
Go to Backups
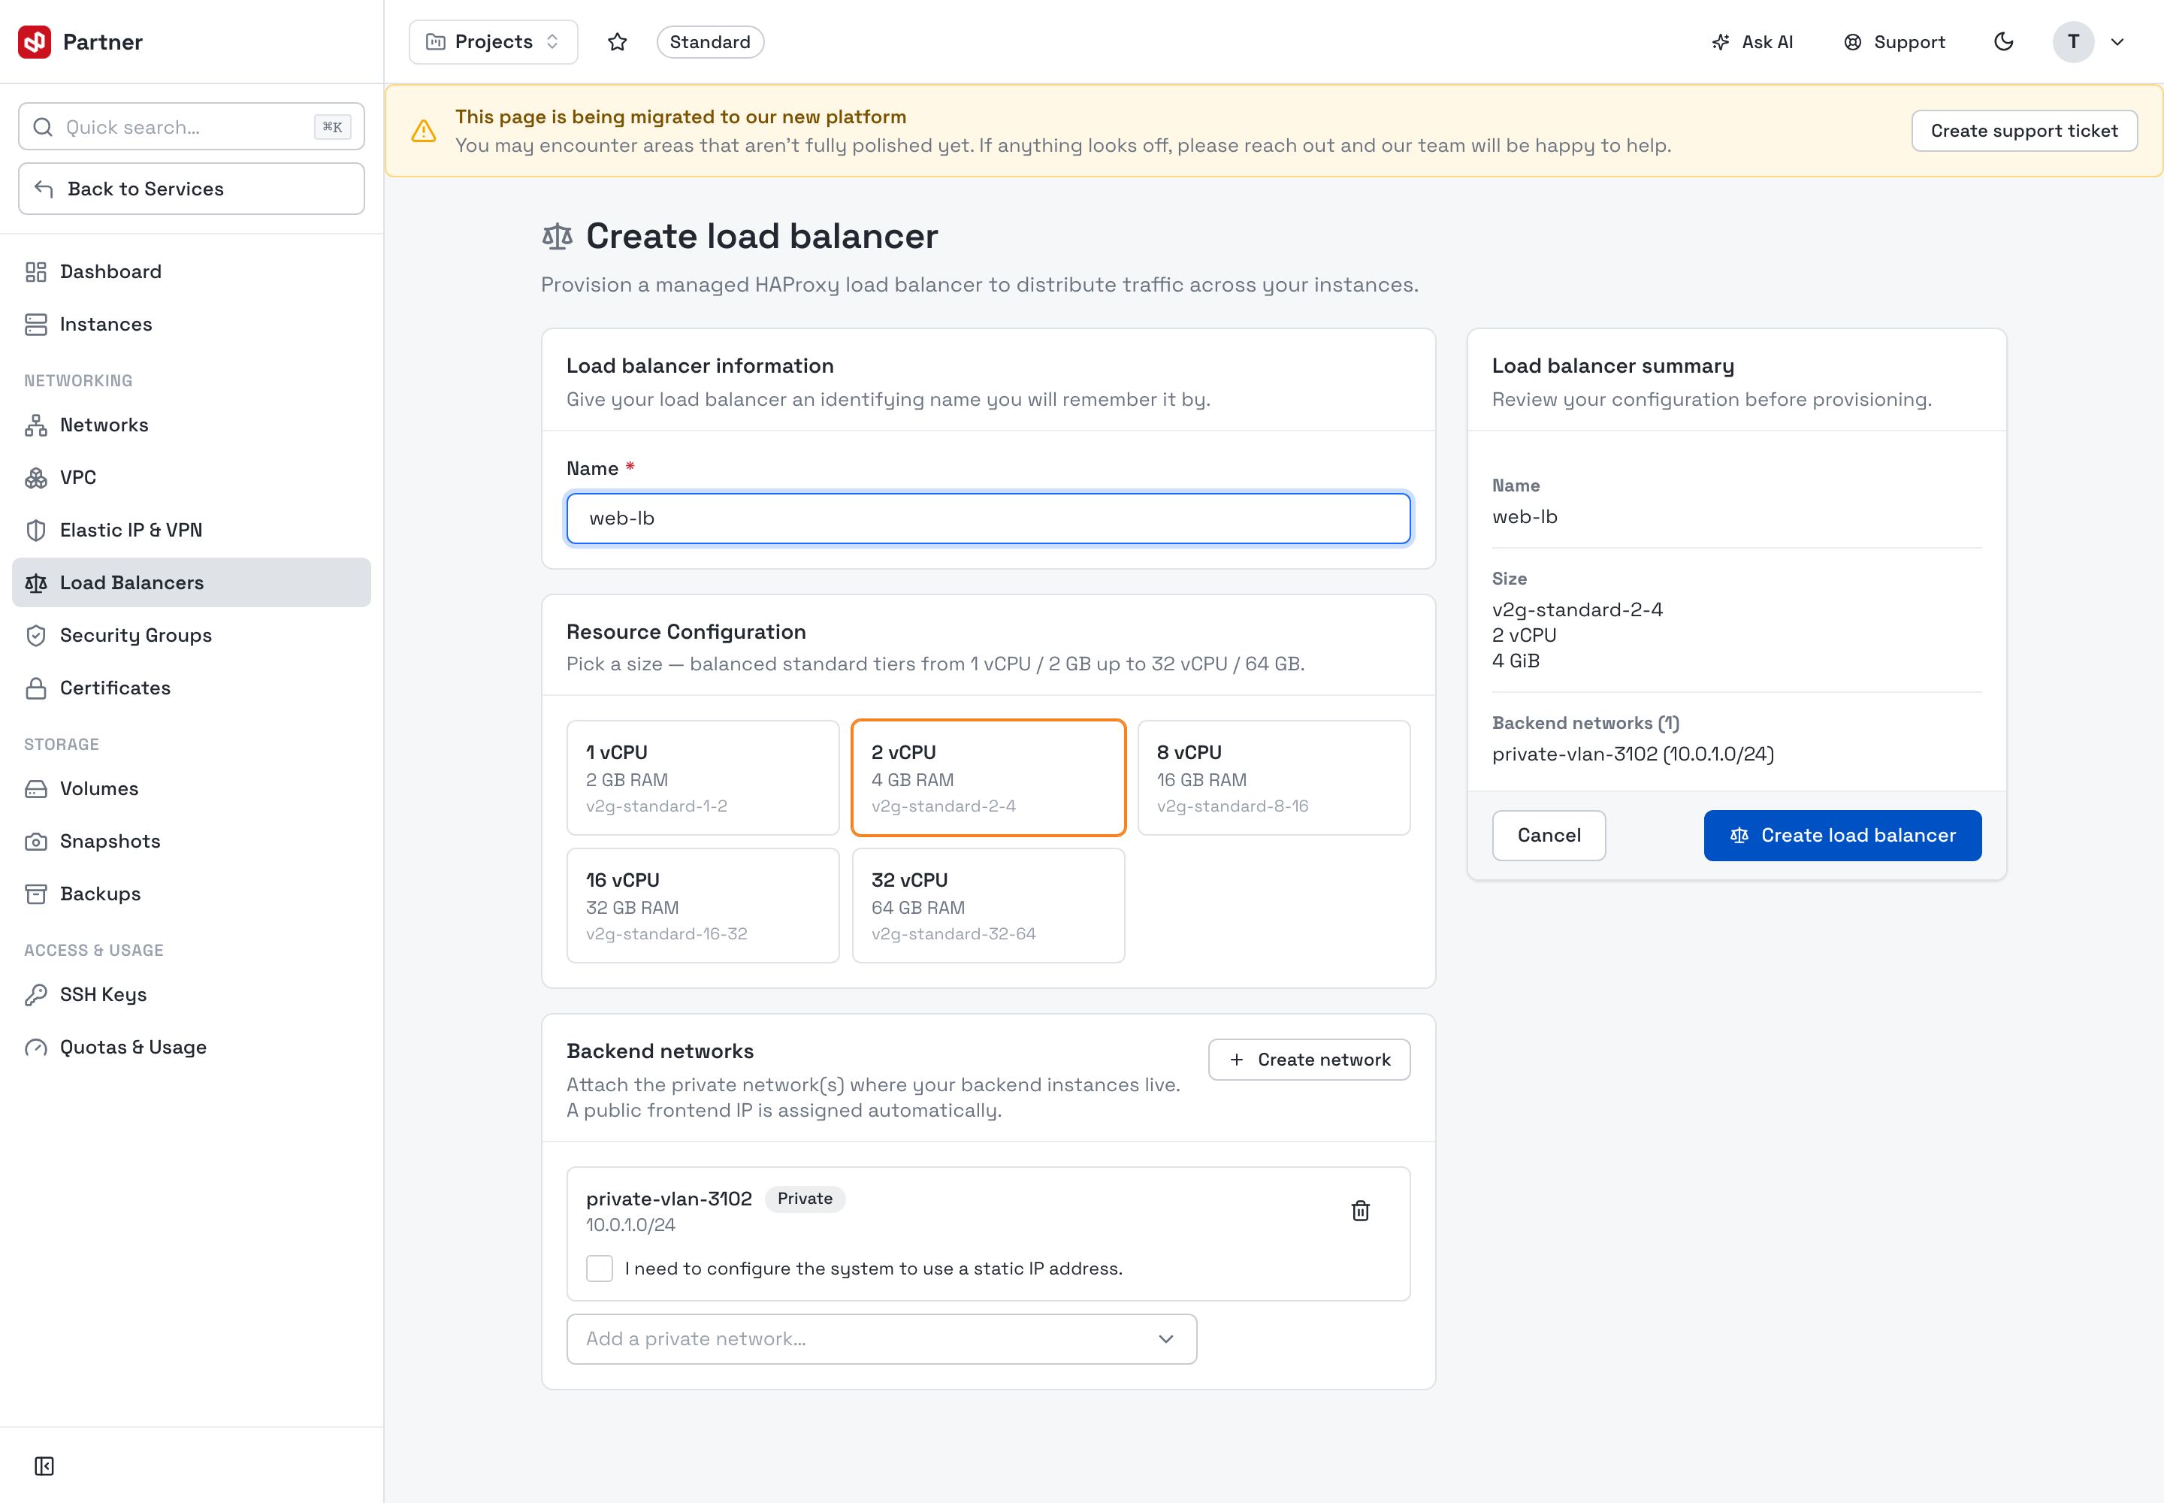pyautogui.click(x=191, y=894)
